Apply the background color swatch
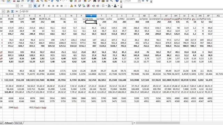The image size is (223, 125). pos(109,6)
